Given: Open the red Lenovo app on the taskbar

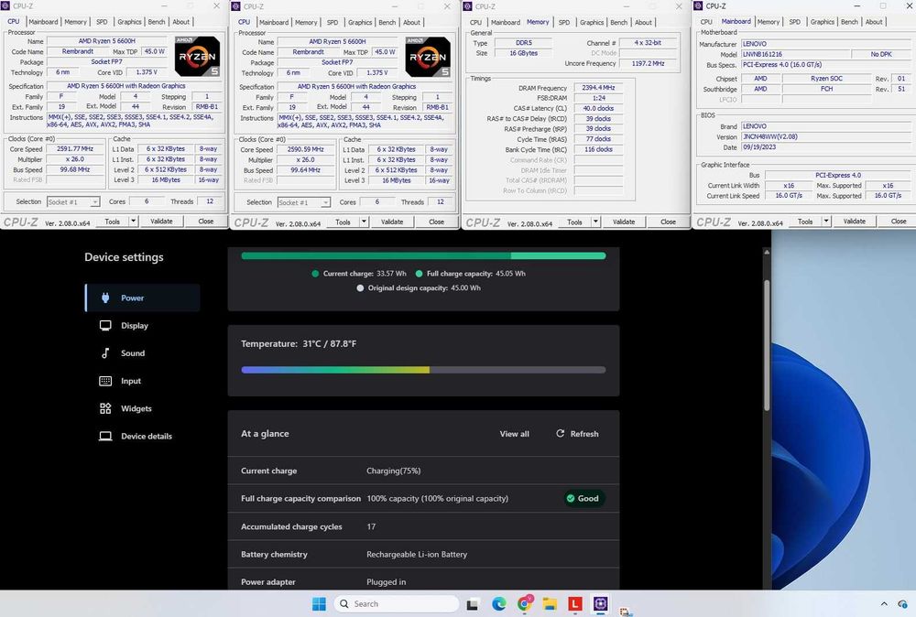Looking at the screenshot, I should 575,604.
